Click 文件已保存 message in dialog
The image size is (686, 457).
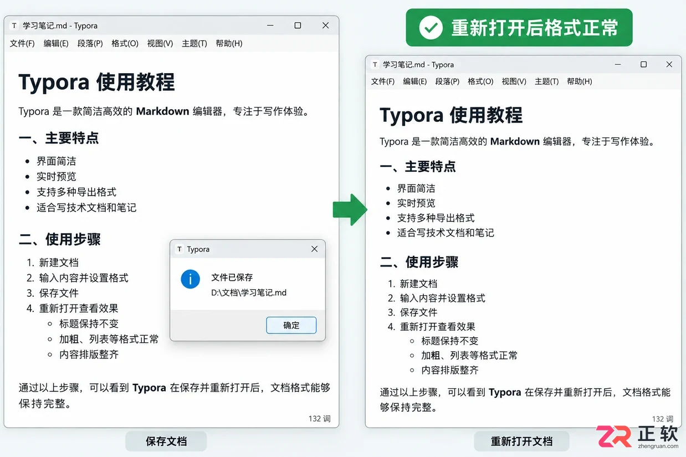point(232,278)
